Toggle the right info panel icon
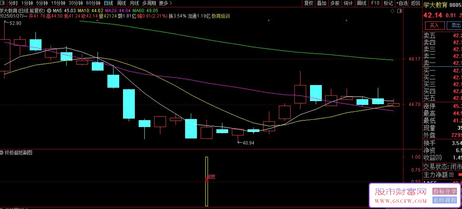Image resolution: width=462 pixels, height=209 pixels. click(400, 11)
